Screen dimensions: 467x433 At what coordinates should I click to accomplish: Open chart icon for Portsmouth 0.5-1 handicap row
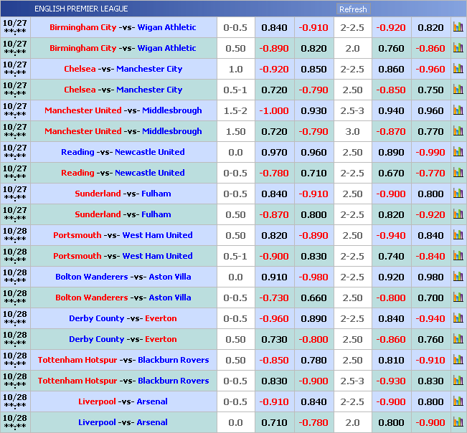[458, 257]
